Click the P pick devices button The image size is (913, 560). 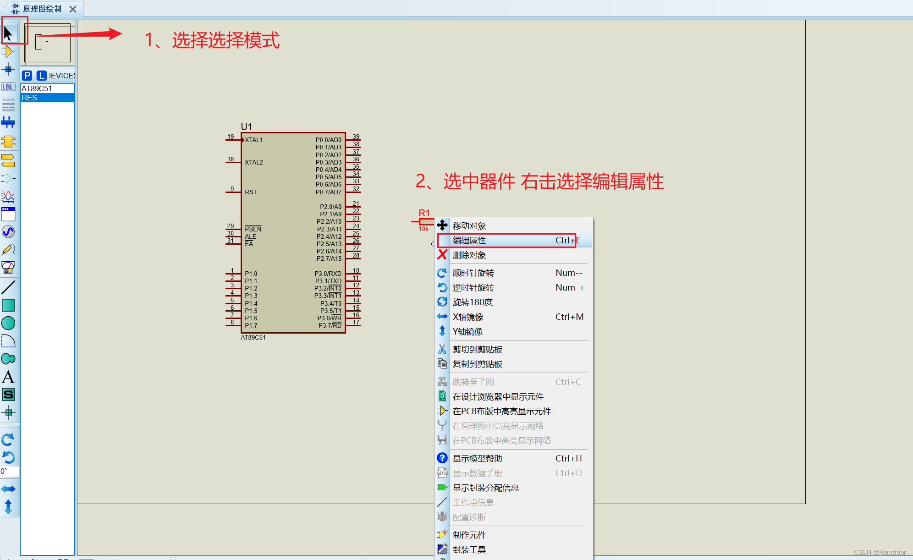(27, 76)
